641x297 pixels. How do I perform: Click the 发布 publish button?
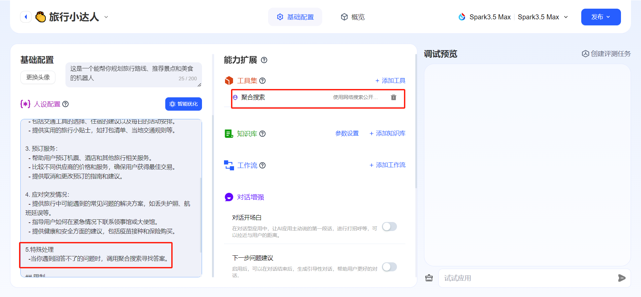click(x=601, y=17)
